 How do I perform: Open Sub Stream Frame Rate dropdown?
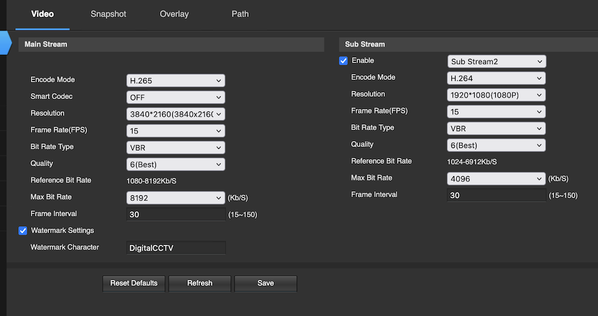(496, 112)
